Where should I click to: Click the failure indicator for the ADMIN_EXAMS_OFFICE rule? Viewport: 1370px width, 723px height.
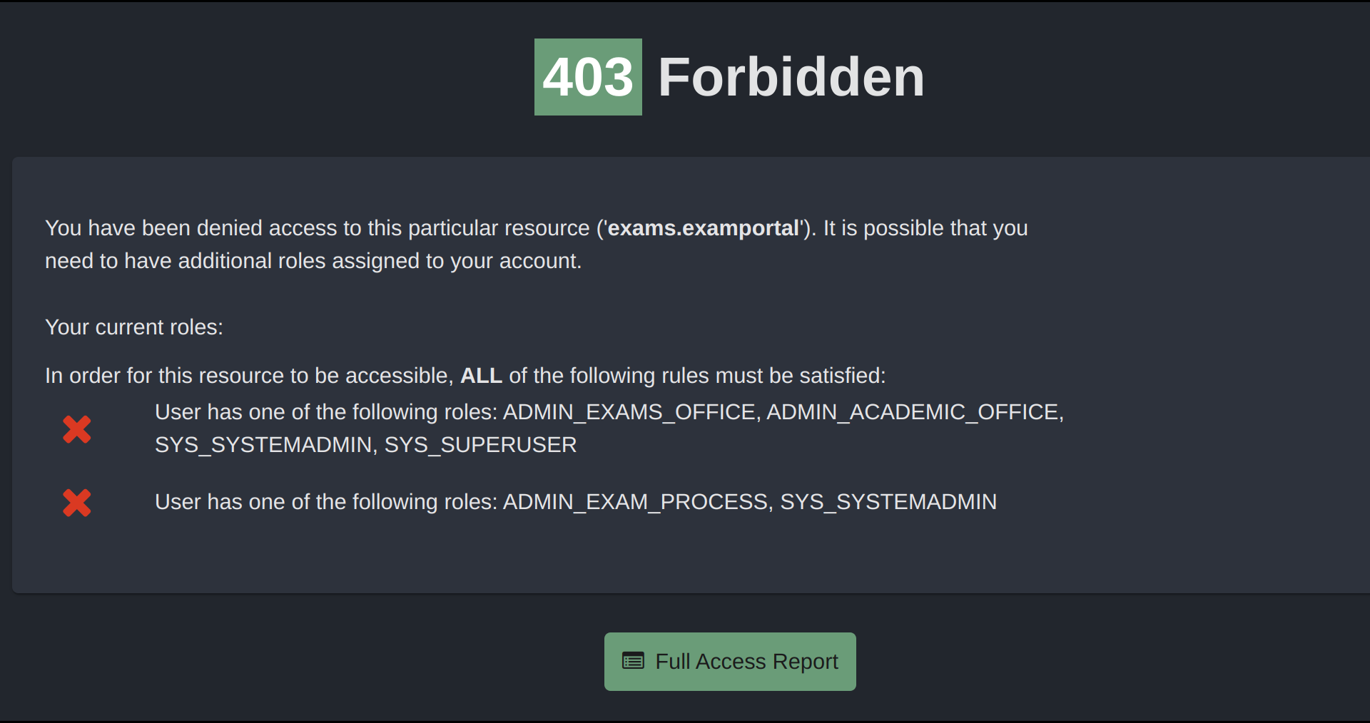(x=76, y=429)
